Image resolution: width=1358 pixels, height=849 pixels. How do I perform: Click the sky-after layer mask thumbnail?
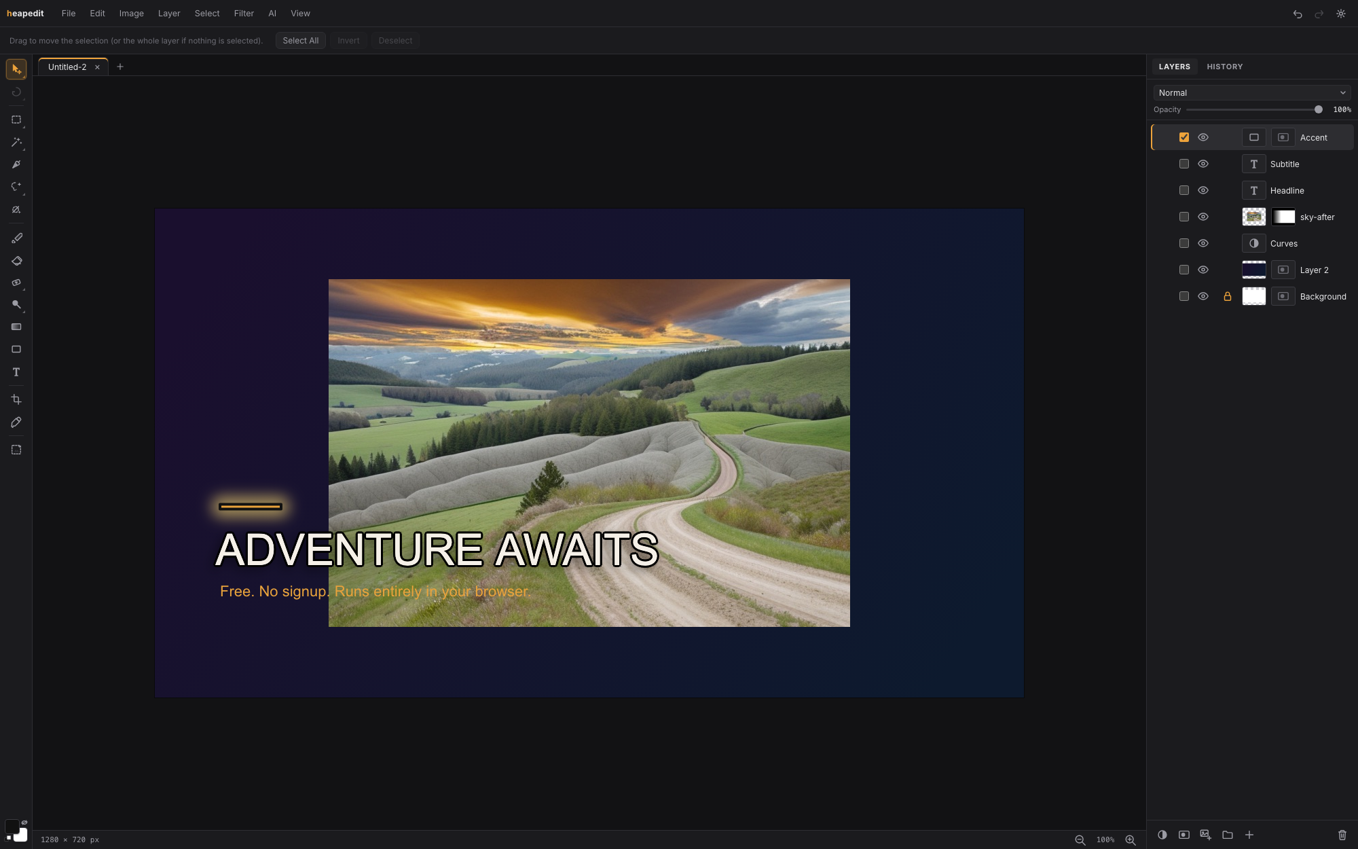pyautogui.click(x=1283, y=217)
